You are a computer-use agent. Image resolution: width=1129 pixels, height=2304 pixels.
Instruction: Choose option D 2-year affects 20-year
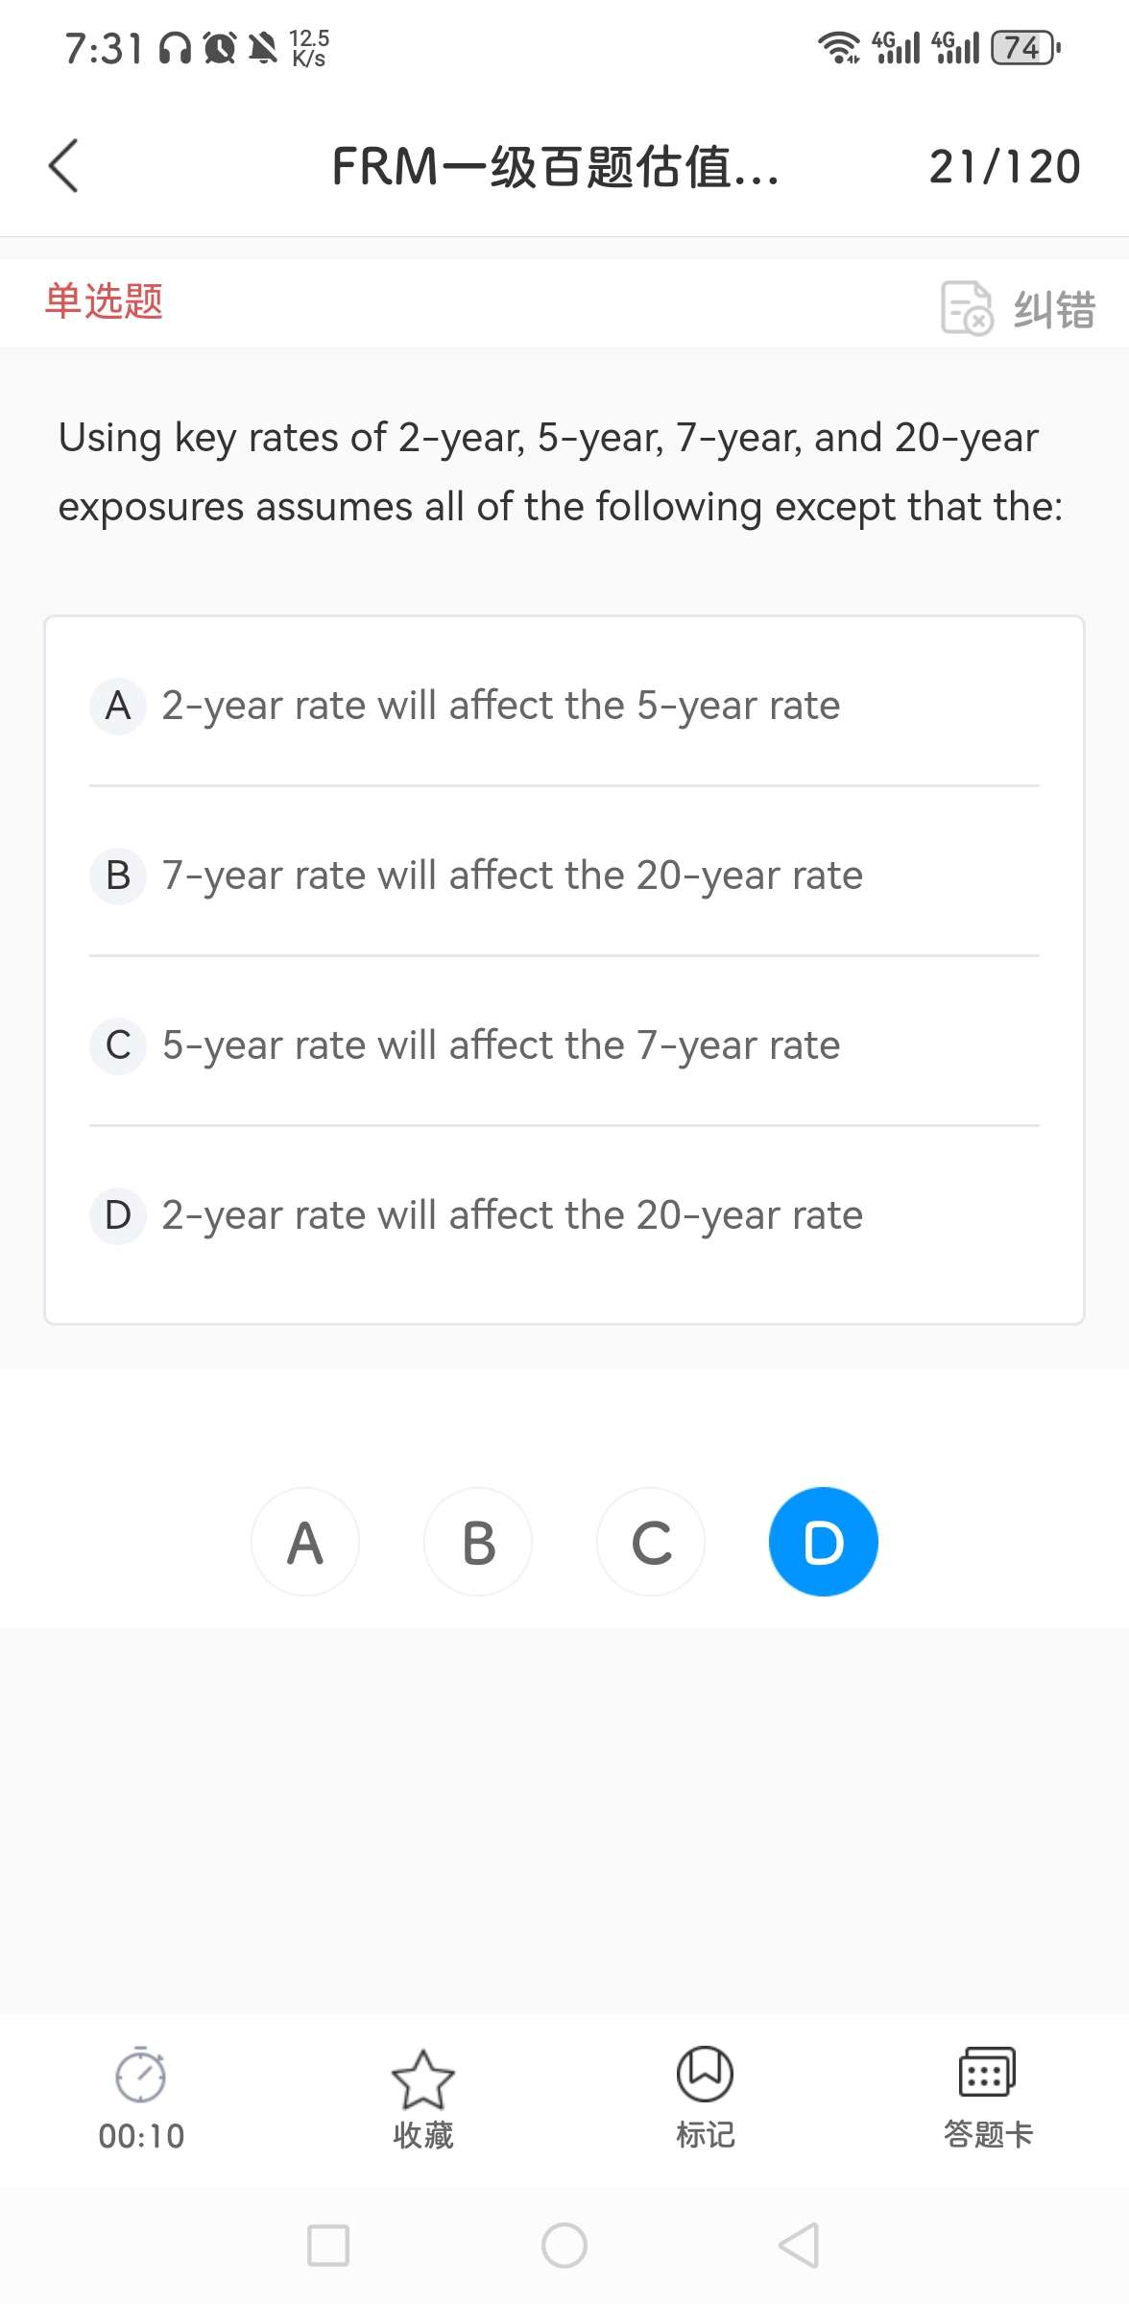tap(511, 1215)
